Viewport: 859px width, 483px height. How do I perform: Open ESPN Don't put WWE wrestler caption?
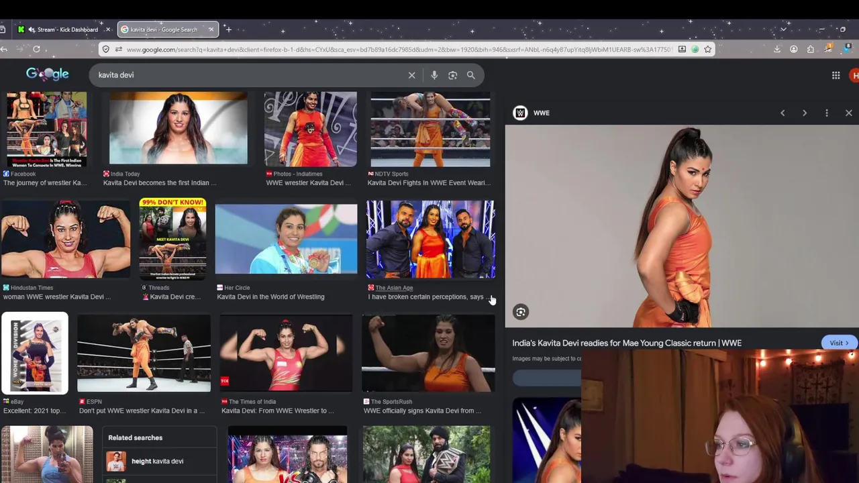click(142, 411)
